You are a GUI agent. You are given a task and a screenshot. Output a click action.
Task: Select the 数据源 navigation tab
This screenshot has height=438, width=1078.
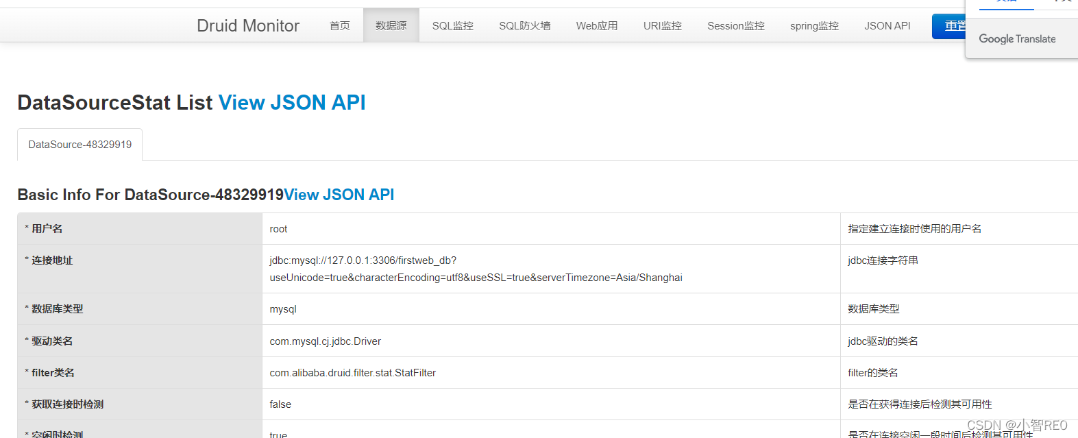(x=391, y=25)
